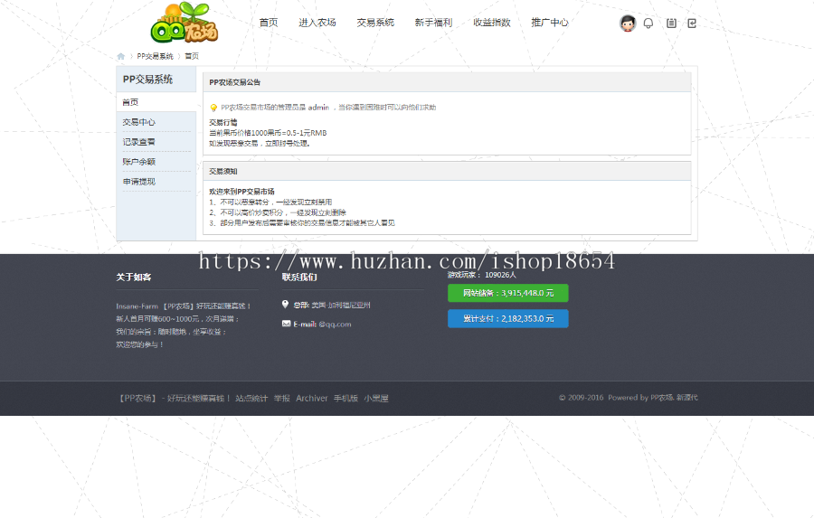Open Archiver footer link
The width and height of the screenshot is (814, 518).
311,398
